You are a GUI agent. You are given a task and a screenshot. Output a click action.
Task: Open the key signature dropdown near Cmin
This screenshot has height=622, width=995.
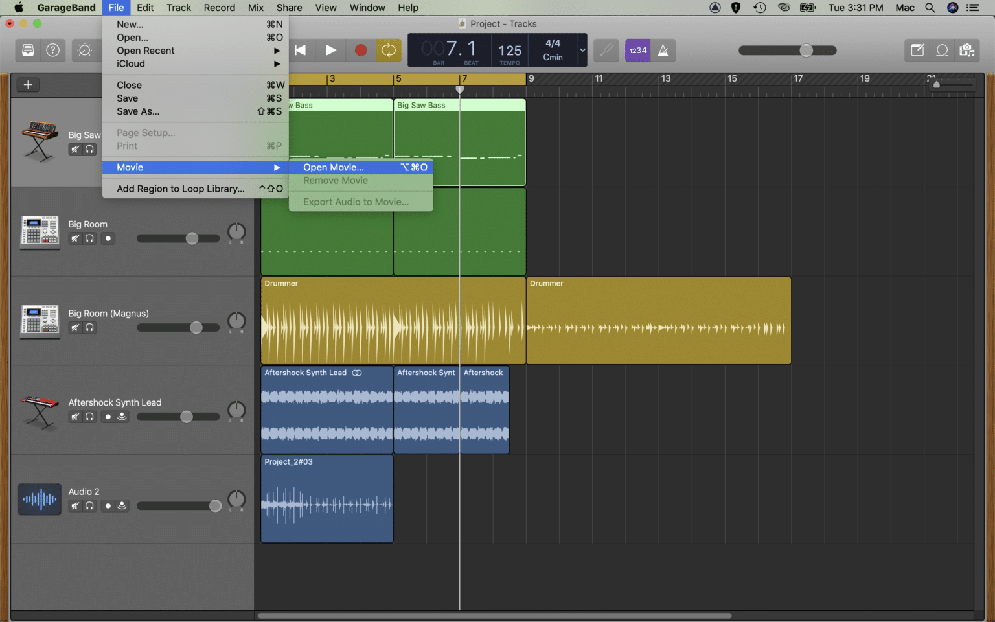click(x=582, y=50)
